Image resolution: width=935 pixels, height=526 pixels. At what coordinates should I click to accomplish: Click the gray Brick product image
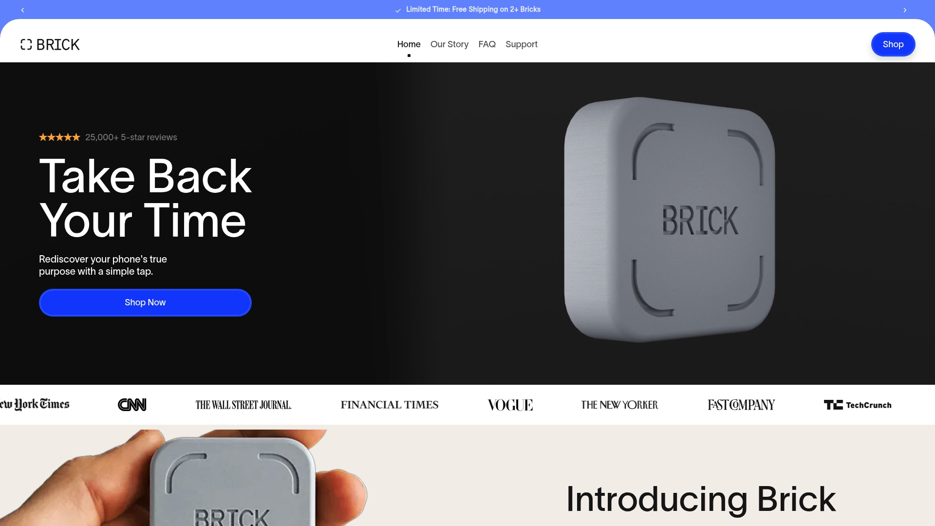tap(669, 219)
